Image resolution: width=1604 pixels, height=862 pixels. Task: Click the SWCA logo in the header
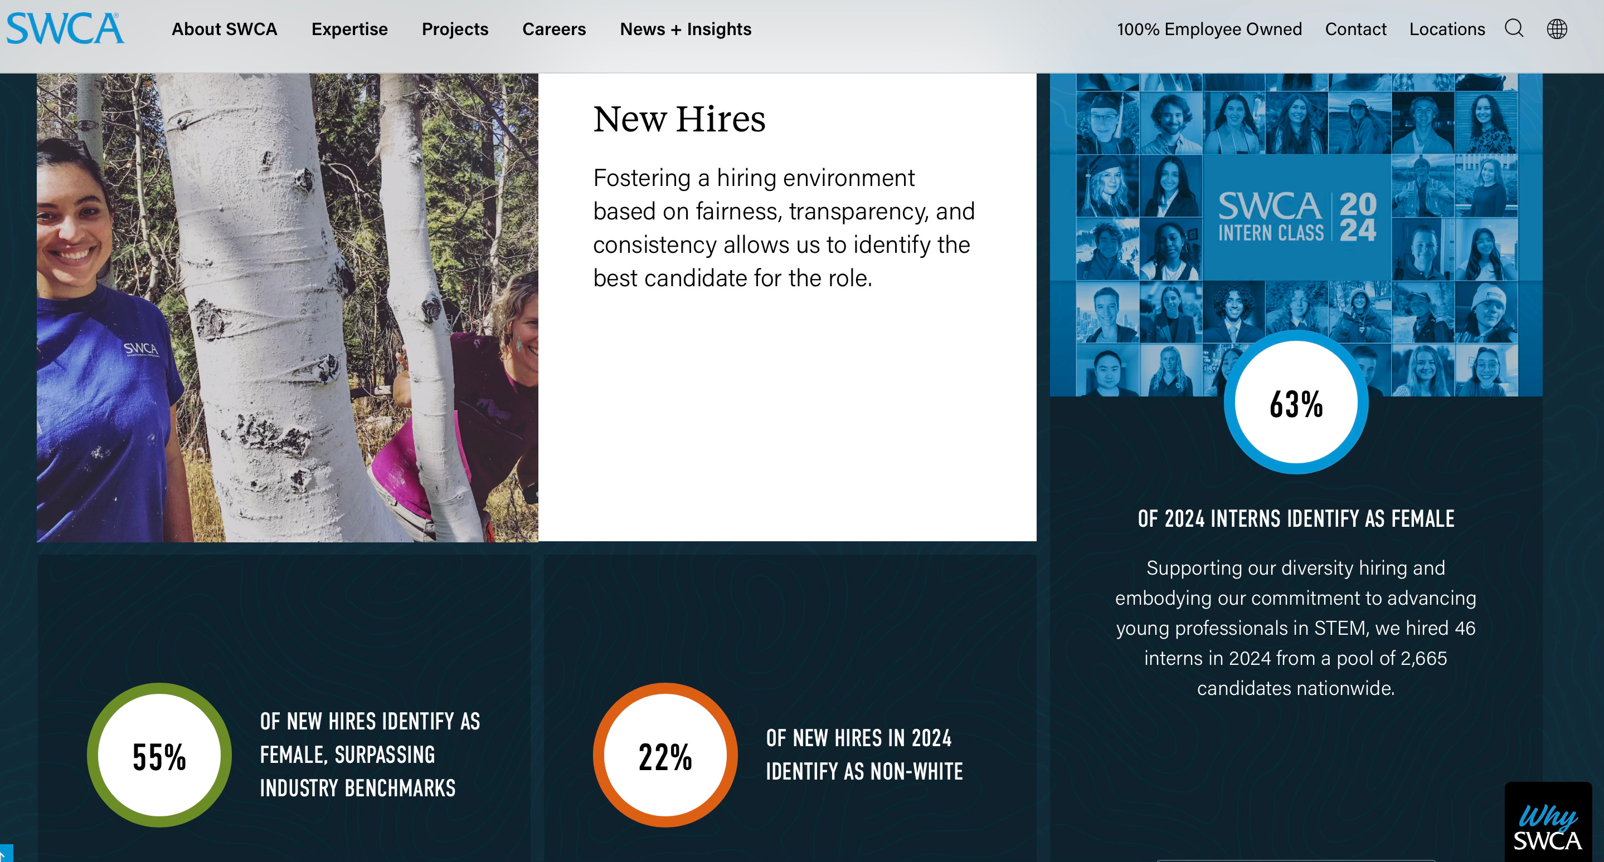[x=65, y=28]
